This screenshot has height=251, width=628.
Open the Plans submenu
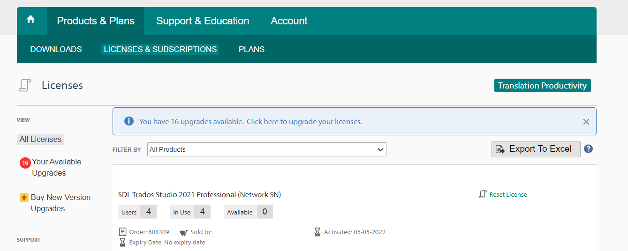pos(251,49)
